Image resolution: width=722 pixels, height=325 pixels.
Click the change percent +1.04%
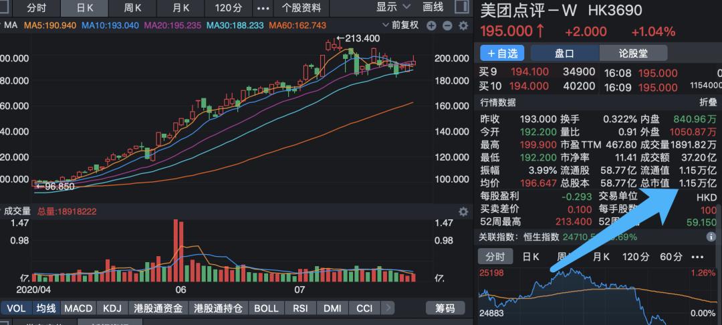pyautogui.click(x=653, y=31)
